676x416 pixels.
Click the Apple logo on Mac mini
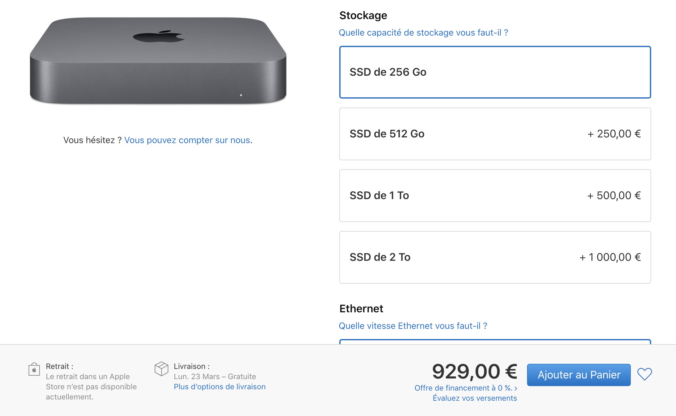click(158, 36)
